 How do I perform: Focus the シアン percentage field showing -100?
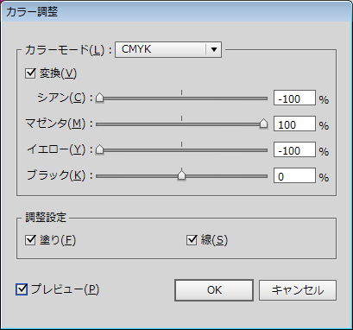point(294,98)
